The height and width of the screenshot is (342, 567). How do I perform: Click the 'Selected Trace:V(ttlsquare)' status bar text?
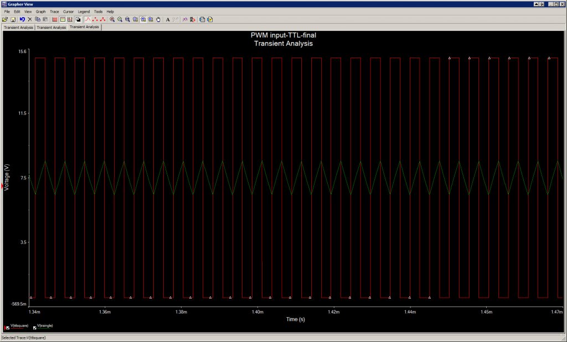click(24, 338)
